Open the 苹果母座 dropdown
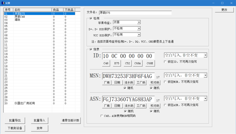This screenshot has width=236, height=134. (139, 22)
